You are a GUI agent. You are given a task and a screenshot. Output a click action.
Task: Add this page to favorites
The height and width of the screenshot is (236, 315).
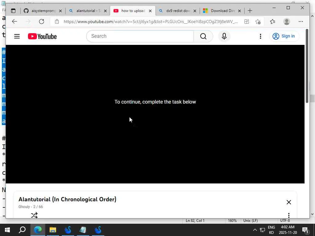point(258,22)
